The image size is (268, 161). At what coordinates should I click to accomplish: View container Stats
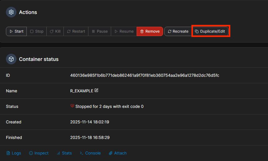64,153
